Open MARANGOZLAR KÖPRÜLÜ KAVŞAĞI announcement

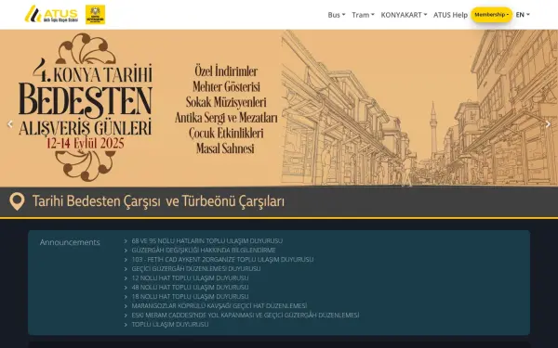219,305
